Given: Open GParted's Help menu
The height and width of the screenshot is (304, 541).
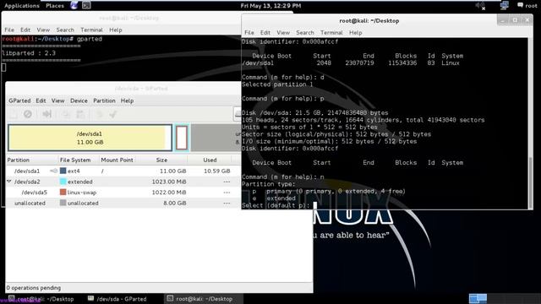Looking at the screenshot, I should pyautogui.click(x=127, y=100).
